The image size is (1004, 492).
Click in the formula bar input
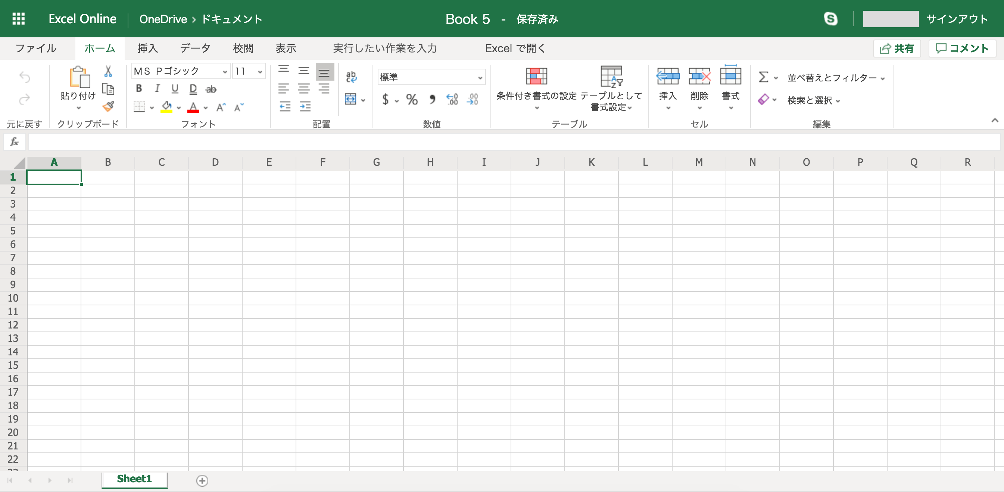pyautogui.click(x=514, y=142)
